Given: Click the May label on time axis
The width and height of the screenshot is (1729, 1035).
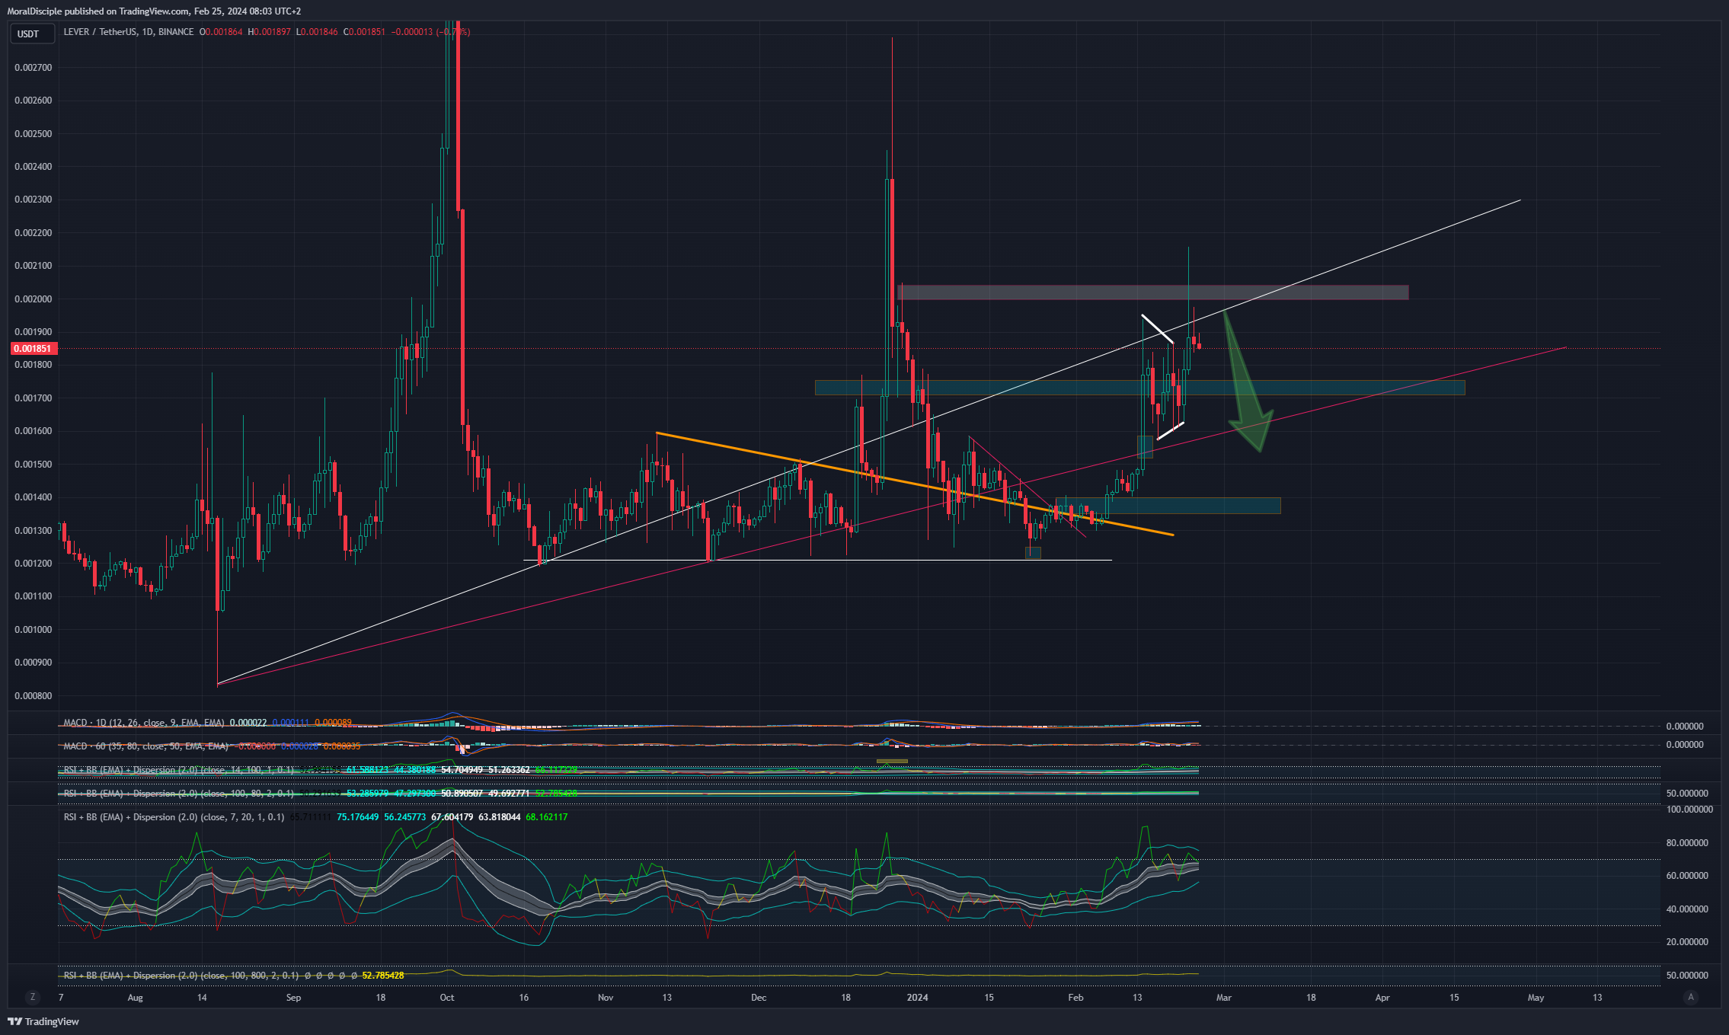Looking at the screenshot, I should [x=1536, y=998].
